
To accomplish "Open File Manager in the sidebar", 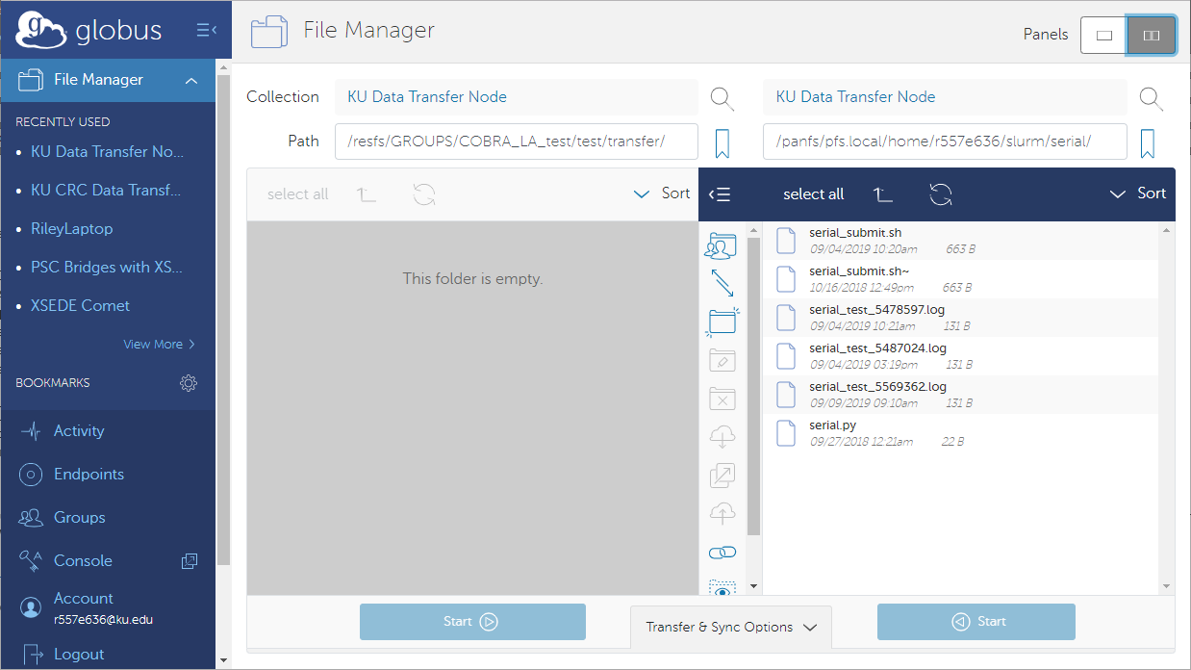I will tap(108, 81).
